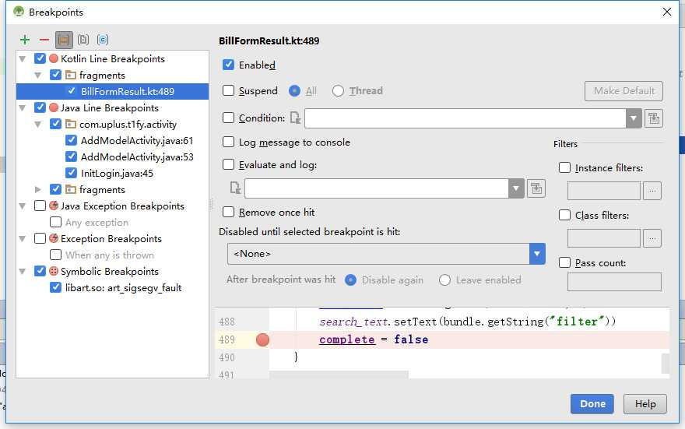Screen dimensions: 685x429
Task: Collapse Java Line Breakpoints tree node
Action: tap(23, 107)
